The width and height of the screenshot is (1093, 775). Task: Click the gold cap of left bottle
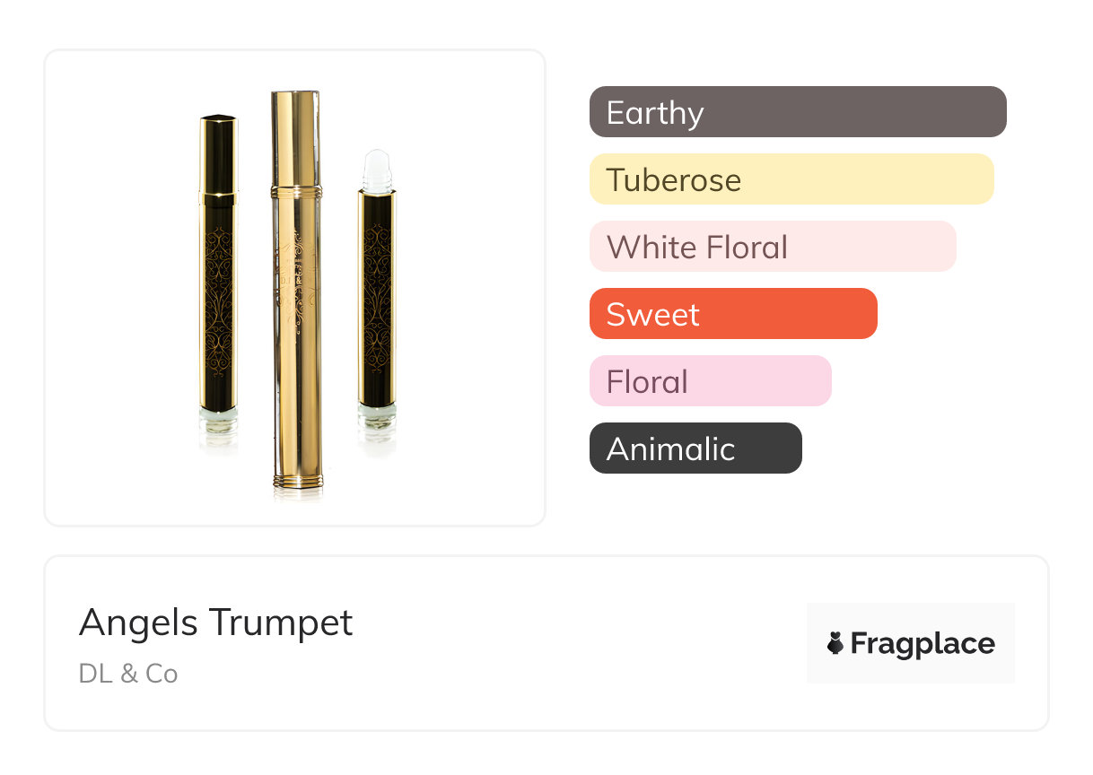pyautogui.click(x=218, y=152)
